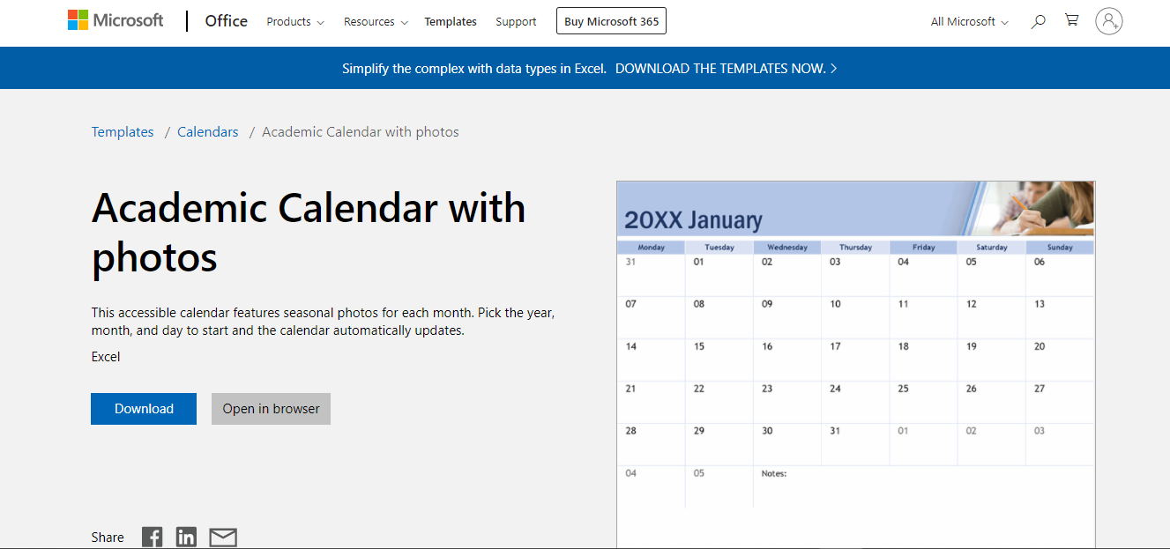Open the All Microsoft menu
1170x549 pixels.
pyautogui.click(x=969, y=22)
